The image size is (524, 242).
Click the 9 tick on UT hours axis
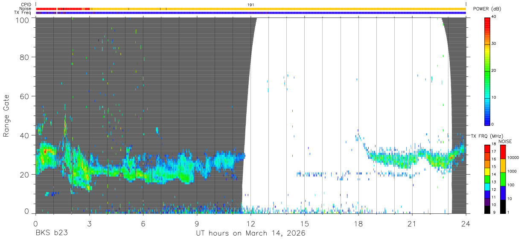197,223
